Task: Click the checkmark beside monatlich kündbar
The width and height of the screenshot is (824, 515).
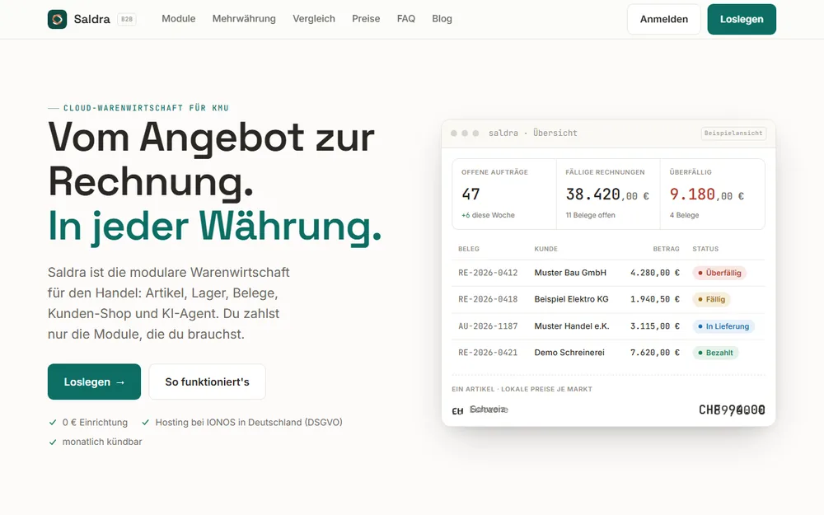Action: (x=53, y=442)
